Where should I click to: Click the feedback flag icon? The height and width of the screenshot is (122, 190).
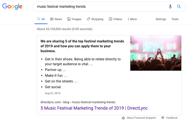pos(163,118)
